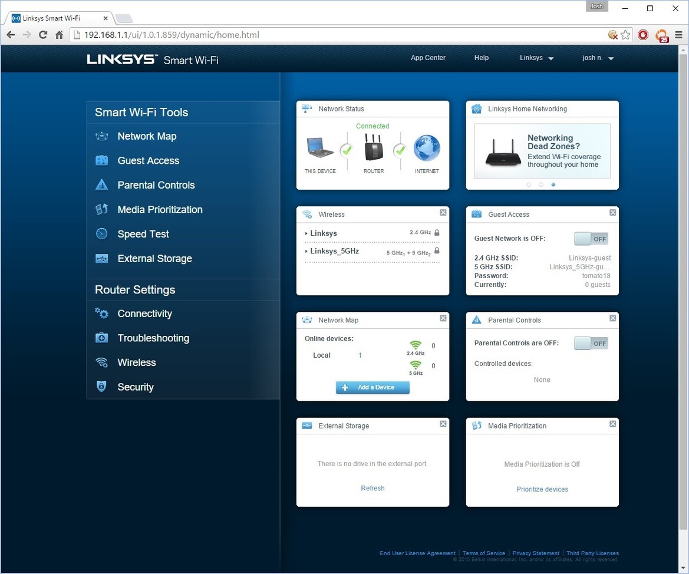Click the Linksys Smart Wi-Fi browser tab
Viewport: 689px width, 574px height.
(60, 18)
